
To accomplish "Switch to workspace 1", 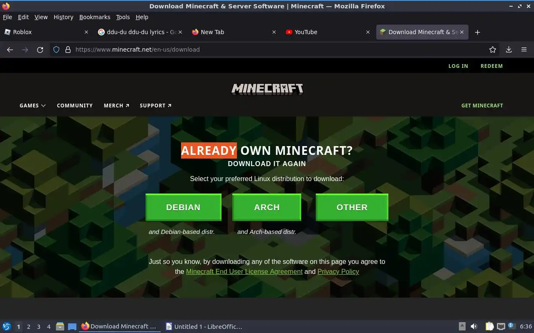I will click(18, 327).
